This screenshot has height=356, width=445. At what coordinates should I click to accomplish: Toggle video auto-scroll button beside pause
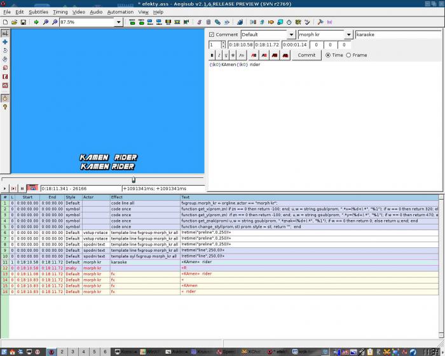32,188
